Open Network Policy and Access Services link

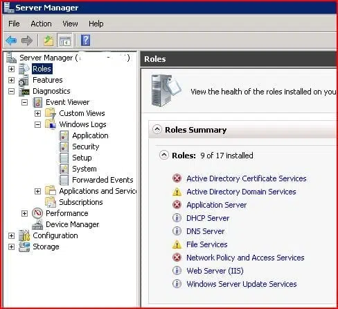tap(245, 258)
